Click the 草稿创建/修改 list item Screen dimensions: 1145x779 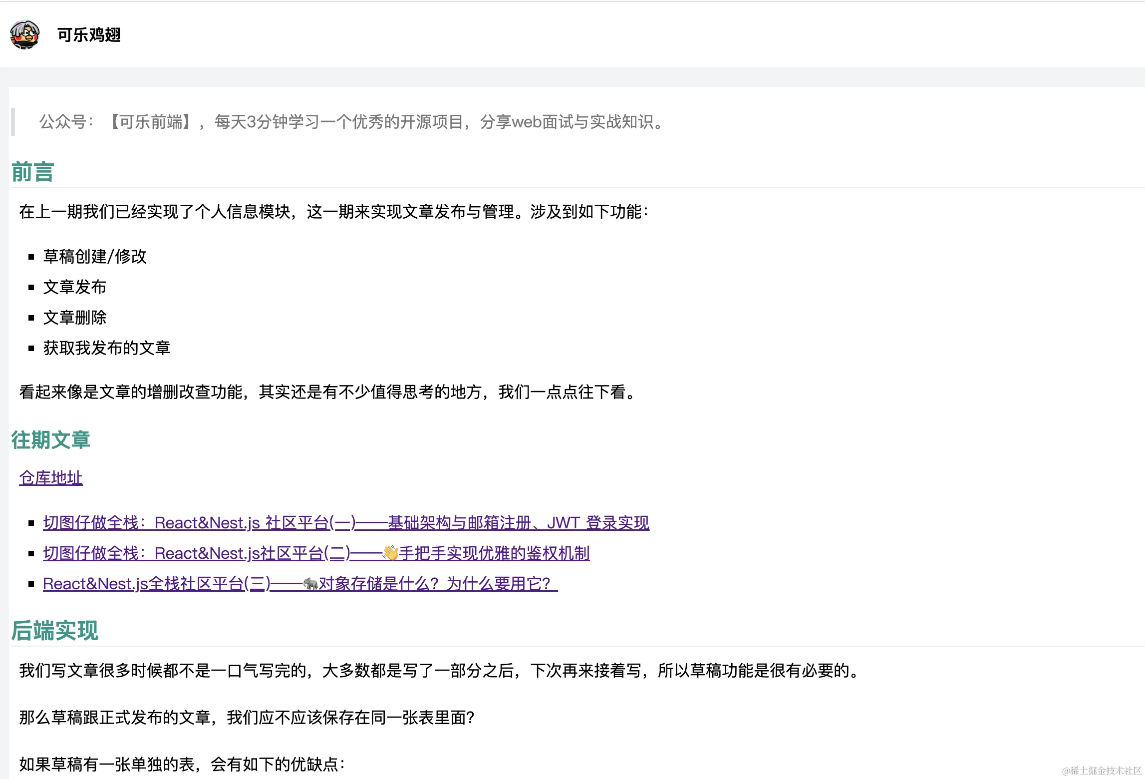click(95, 257)
